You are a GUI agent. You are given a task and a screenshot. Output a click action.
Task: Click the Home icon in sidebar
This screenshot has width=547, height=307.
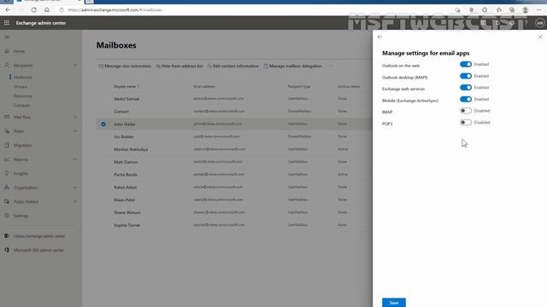[x=7, y=51]
